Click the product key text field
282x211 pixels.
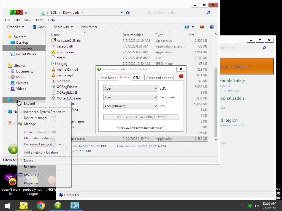coord(141,117)
